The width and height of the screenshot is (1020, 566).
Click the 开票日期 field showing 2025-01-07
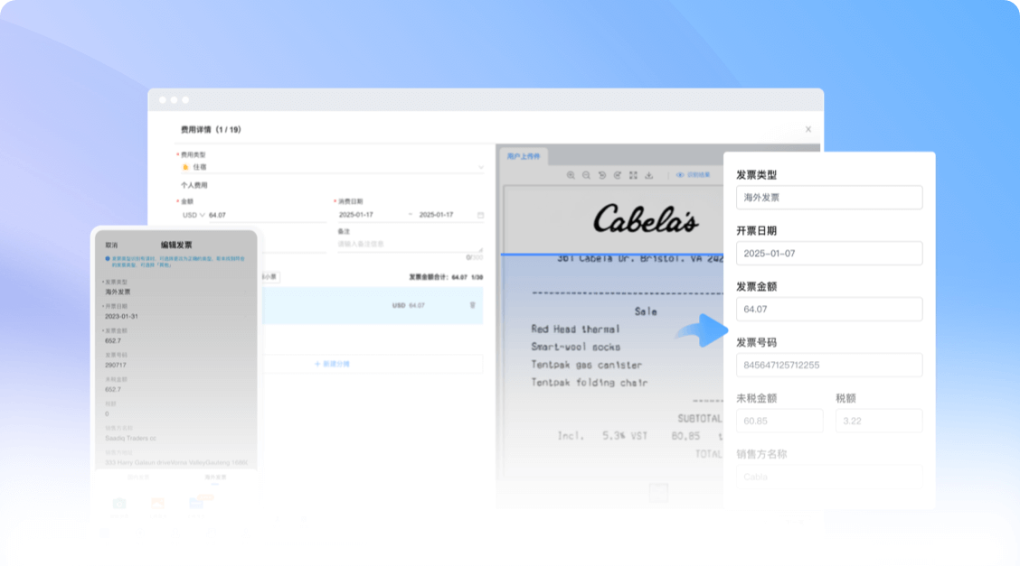[x=829, y=254]
